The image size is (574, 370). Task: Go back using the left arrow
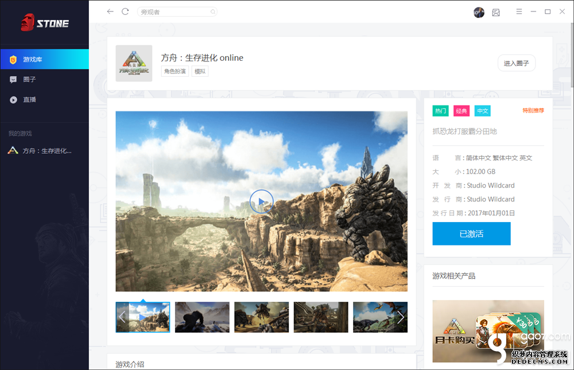pyautogui.click(x=110, y=11)
